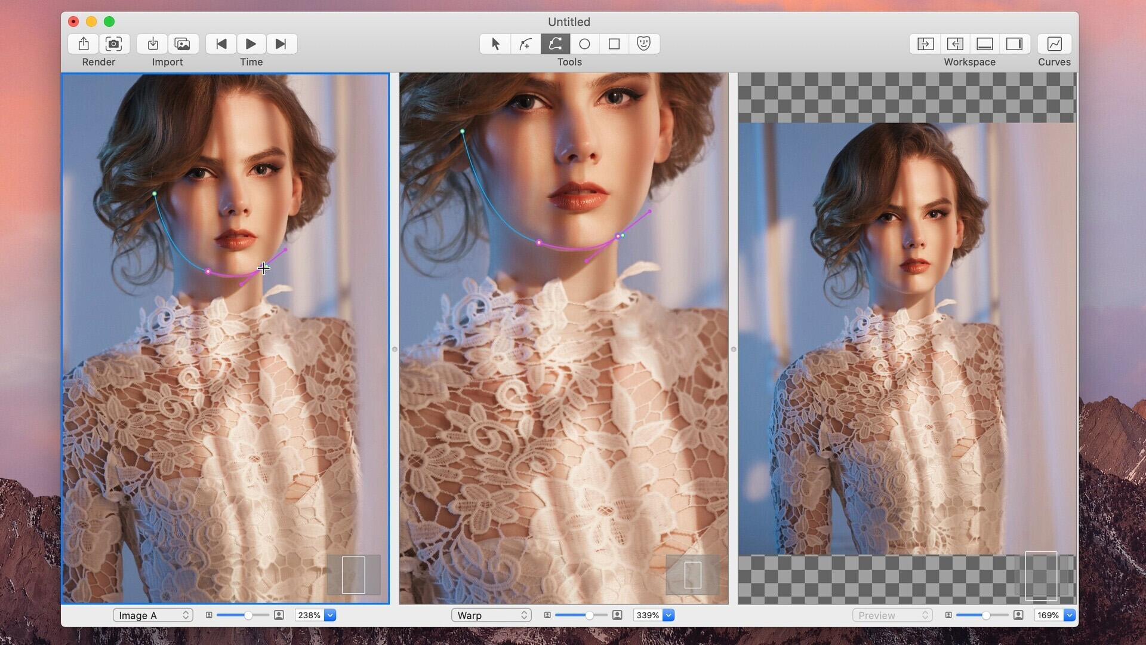
Task: Click the Render button
Action: 84,44
